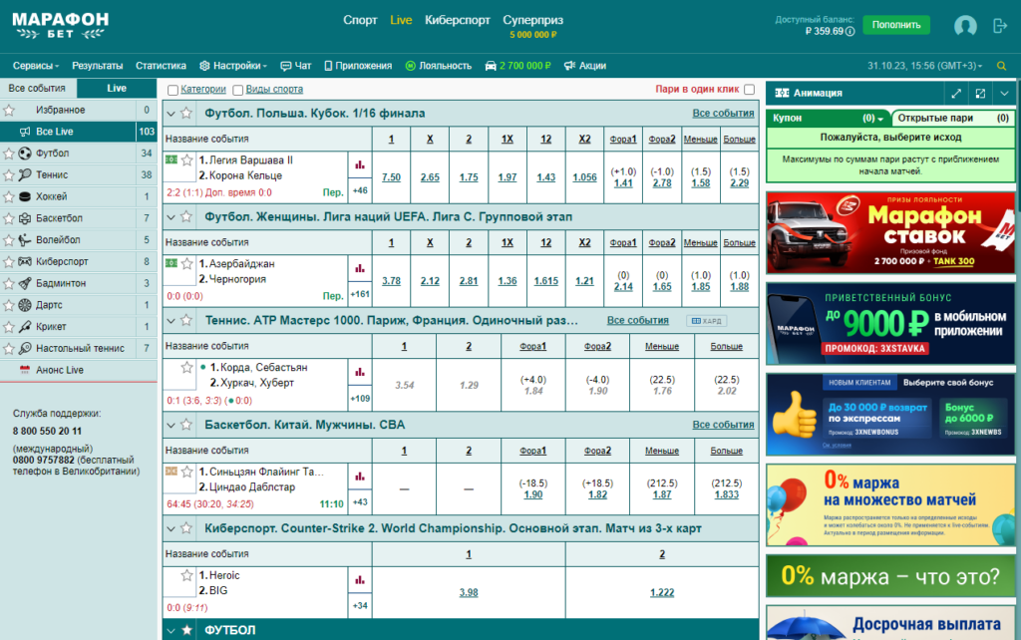Open the Сервисы dropdown menu
Viewport: 1021px width, 640px height.
point(36,66)
